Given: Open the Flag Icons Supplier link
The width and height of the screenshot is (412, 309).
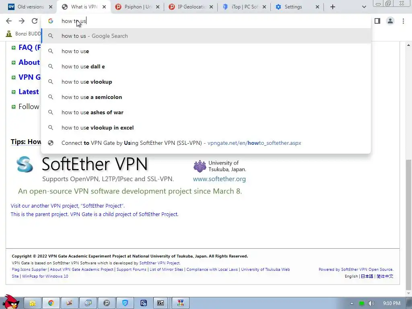Looking at the screenshot, I should [29, 270].
